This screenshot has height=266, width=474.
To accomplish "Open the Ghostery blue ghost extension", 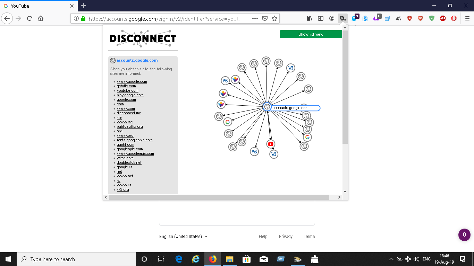I will coord(354,18).
